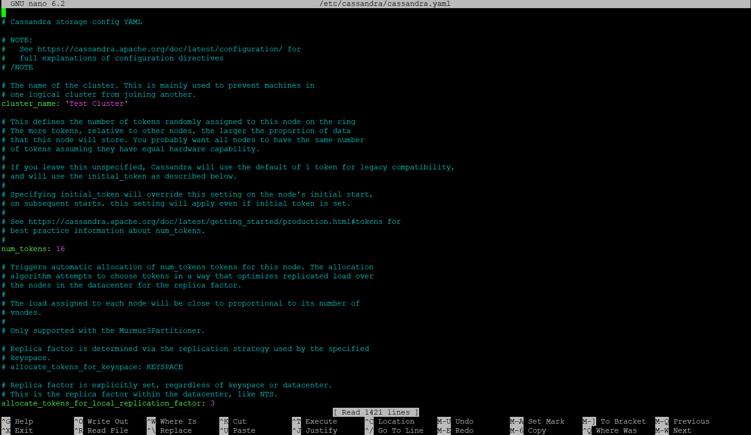Choose the ^\ Replace shortcut
The image size is (751, 435).
(x=169, y=430)
